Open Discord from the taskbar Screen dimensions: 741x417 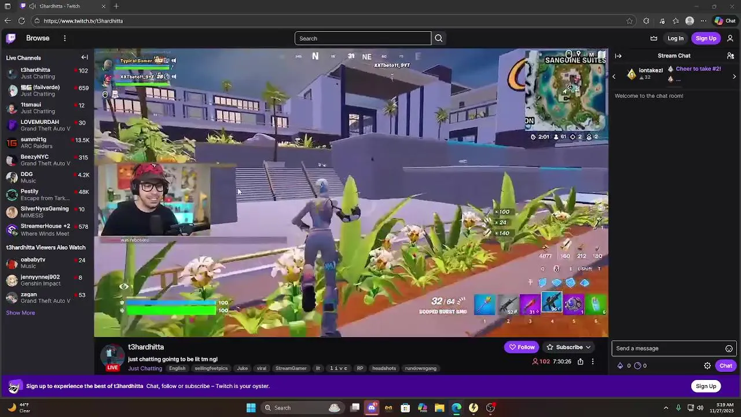372,408
